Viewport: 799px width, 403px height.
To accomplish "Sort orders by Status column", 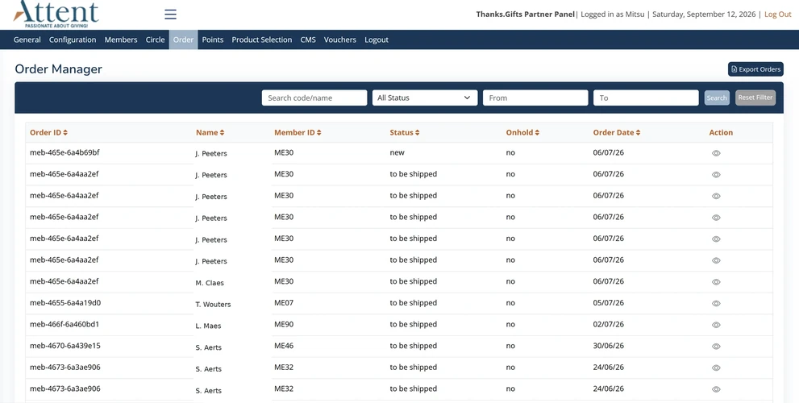I will point(405,132).
